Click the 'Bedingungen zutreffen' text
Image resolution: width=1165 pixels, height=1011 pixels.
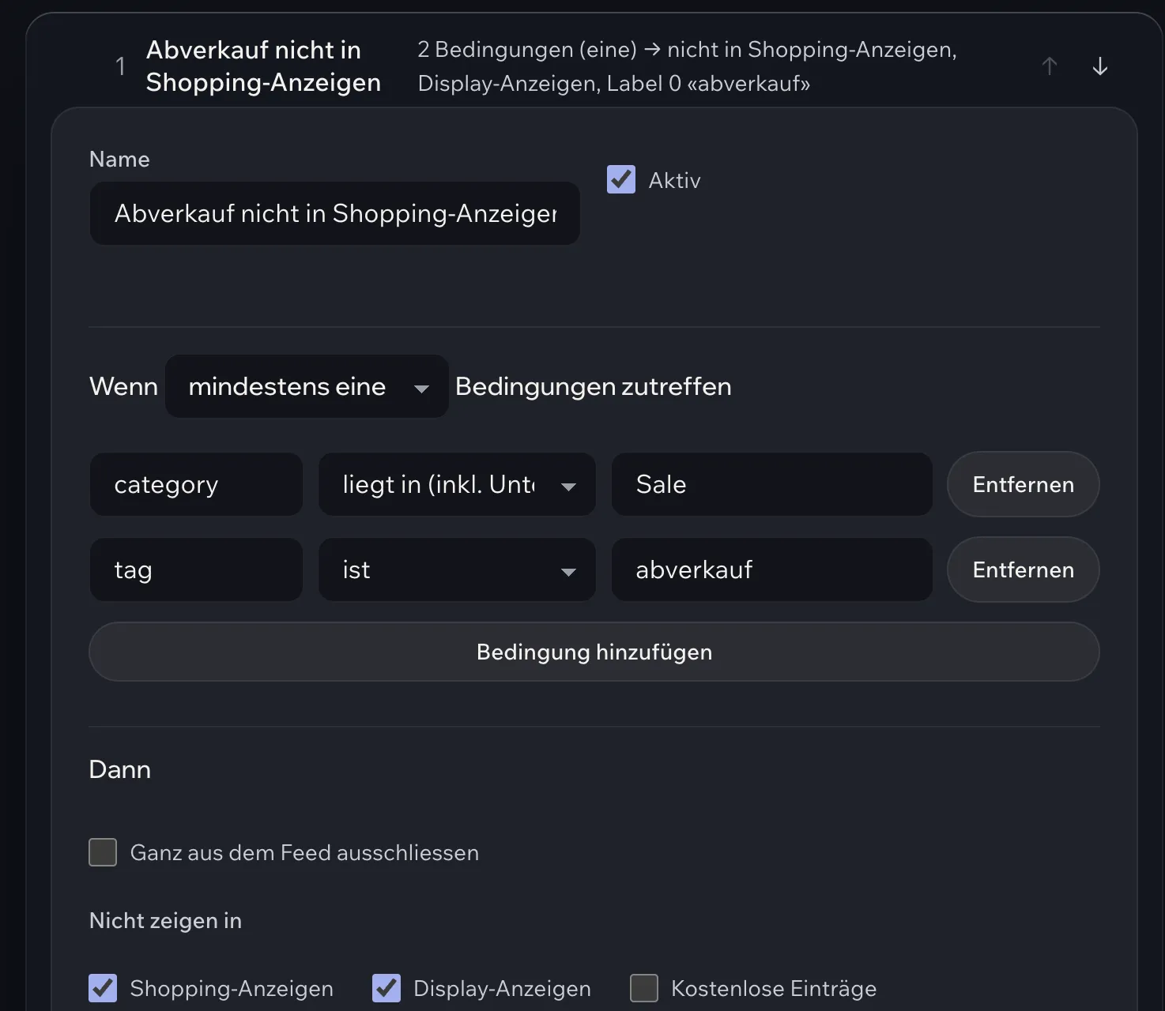tap(594, 386)
